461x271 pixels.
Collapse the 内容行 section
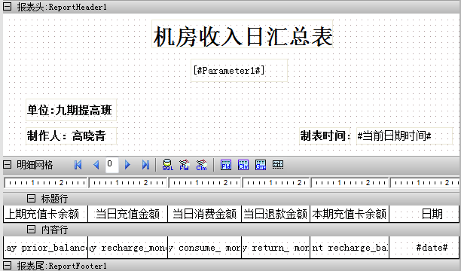click(x=31, y=230)
